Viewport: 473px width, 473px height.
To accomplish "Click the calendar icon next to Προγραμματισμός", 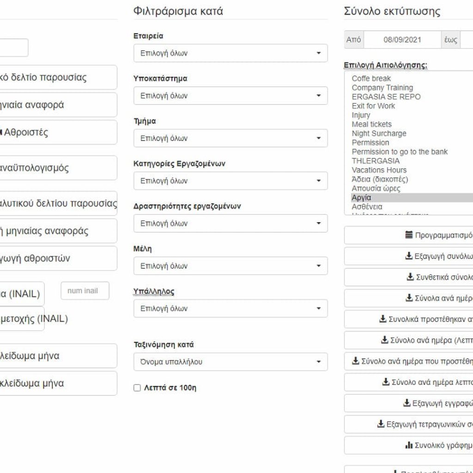I will pos(409,235).
